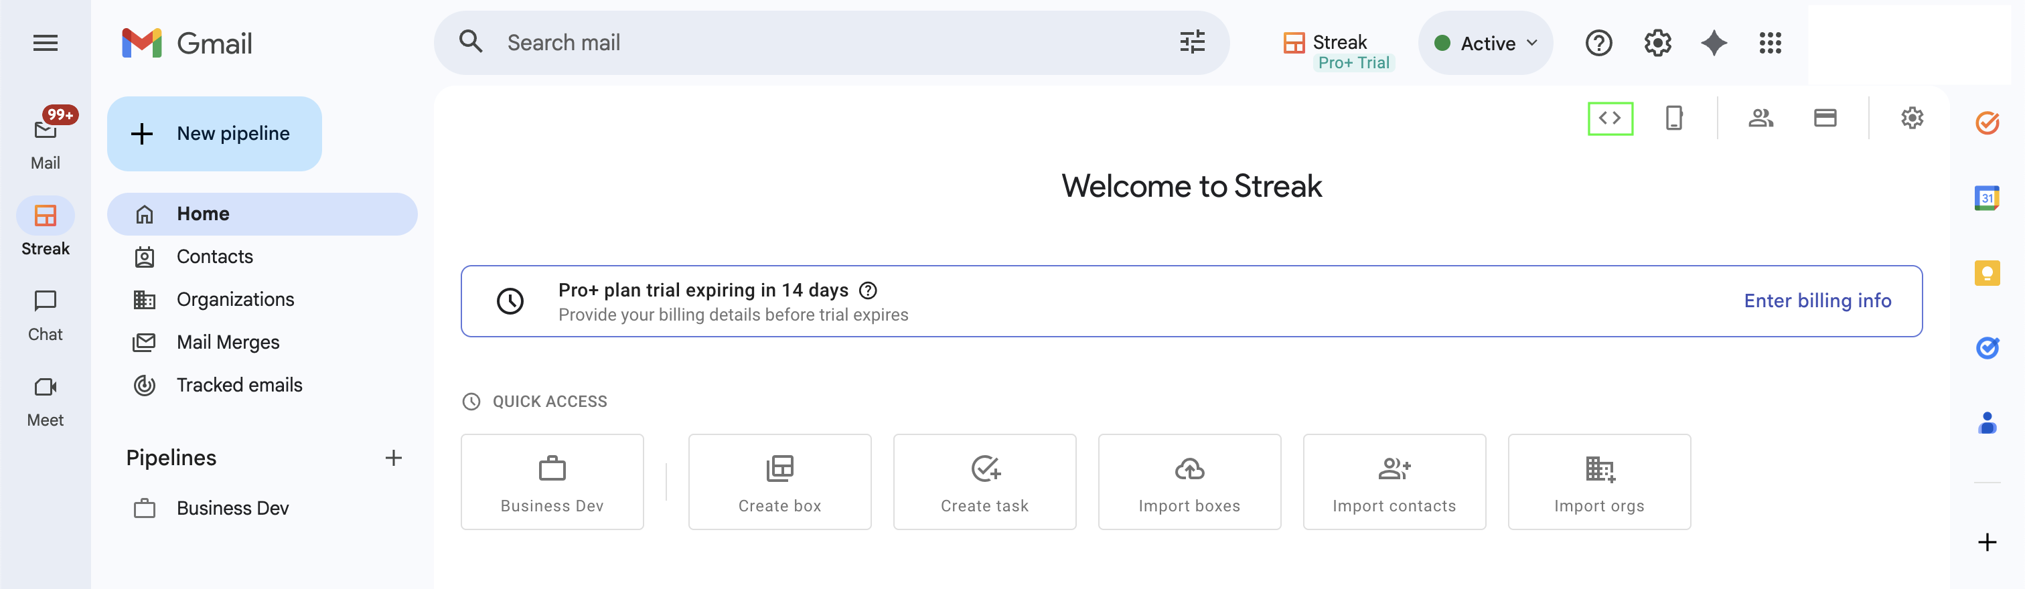This screenshot has width=2025, height=589.
Task: Open Meet in the left rail
Action: [46, 400]
